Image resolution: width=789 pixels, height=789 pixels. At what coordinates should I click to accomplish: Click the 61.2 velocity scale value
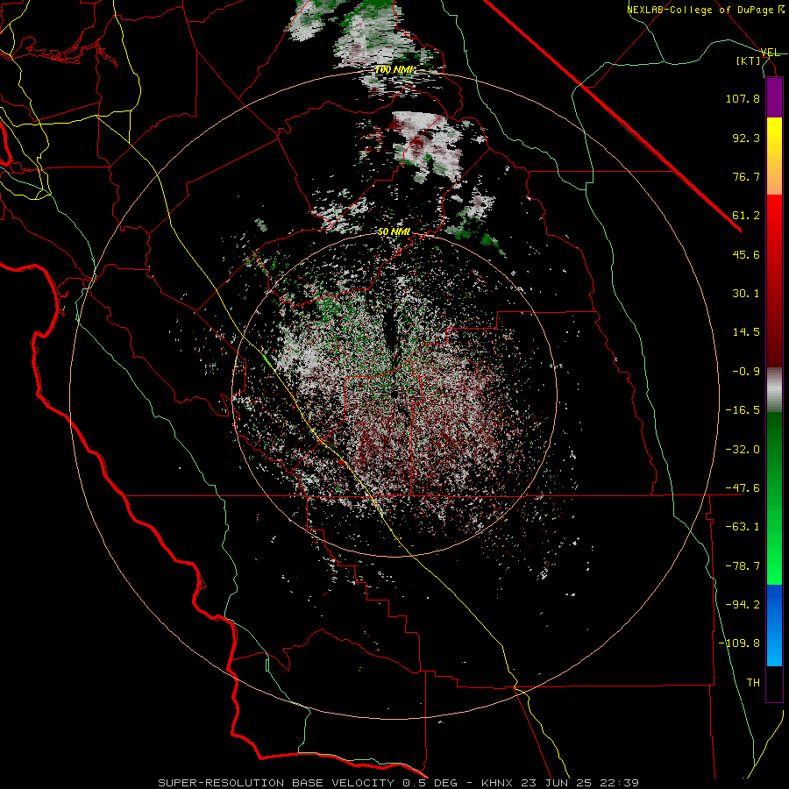pos(746,216)
